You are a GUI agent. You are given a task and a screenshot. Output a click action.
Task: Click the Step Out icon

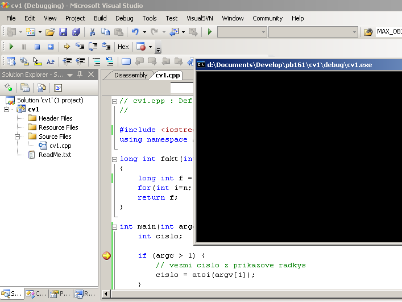coord(106,47)
